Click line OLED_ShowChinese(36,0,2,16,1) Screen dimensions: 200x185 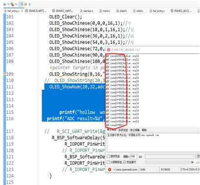coord(87,36)
